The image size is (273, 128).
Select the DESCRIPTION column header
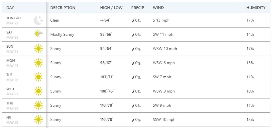63,8
